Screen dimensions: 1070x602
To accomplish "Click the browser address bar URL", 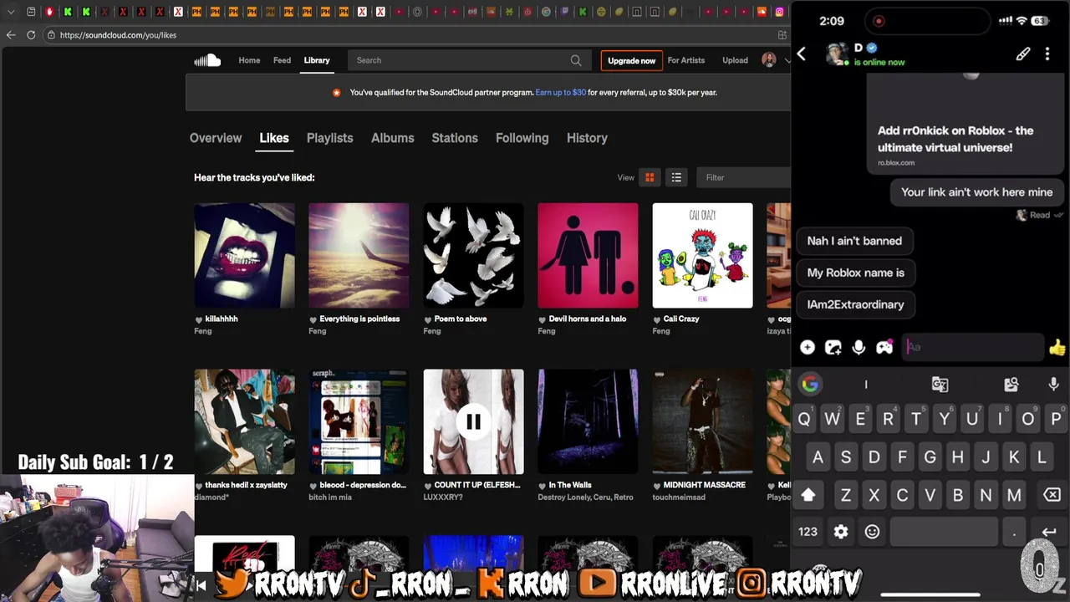I will coord(118,35).
